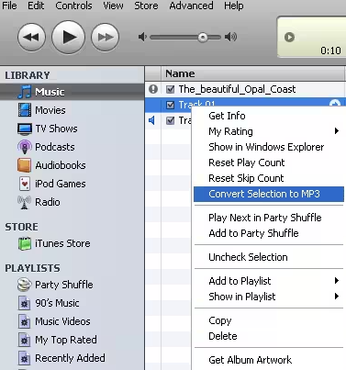The width and height of the screenshot is (346, 370).
Task: Click the blank status column header left of Name
Action: coord(153,73)
